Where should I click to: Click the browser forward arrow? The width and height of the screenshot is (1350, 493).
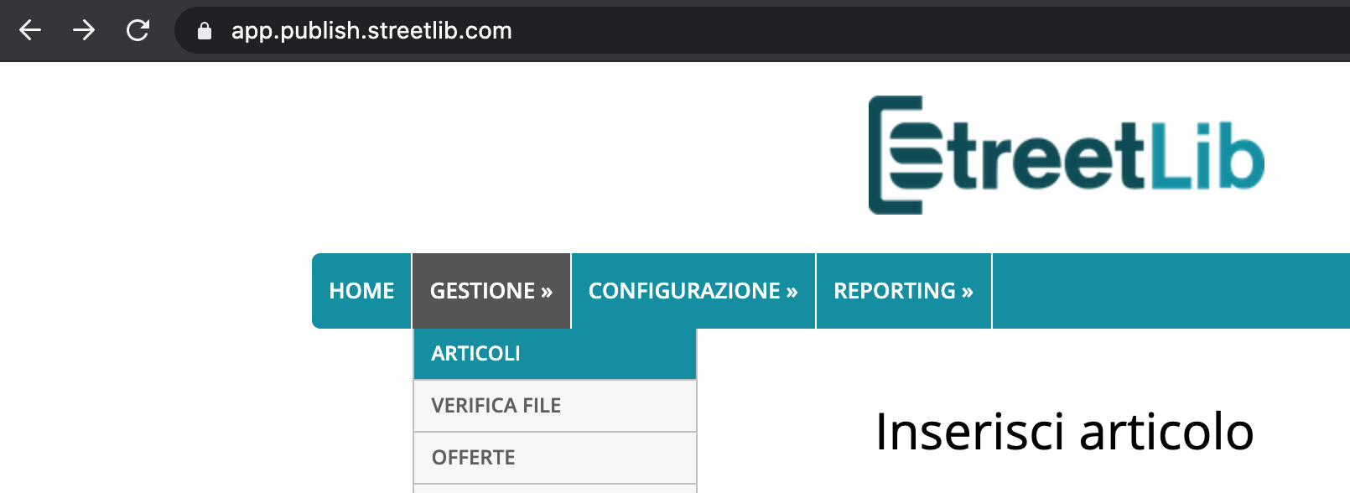click(x=84, y=31)
